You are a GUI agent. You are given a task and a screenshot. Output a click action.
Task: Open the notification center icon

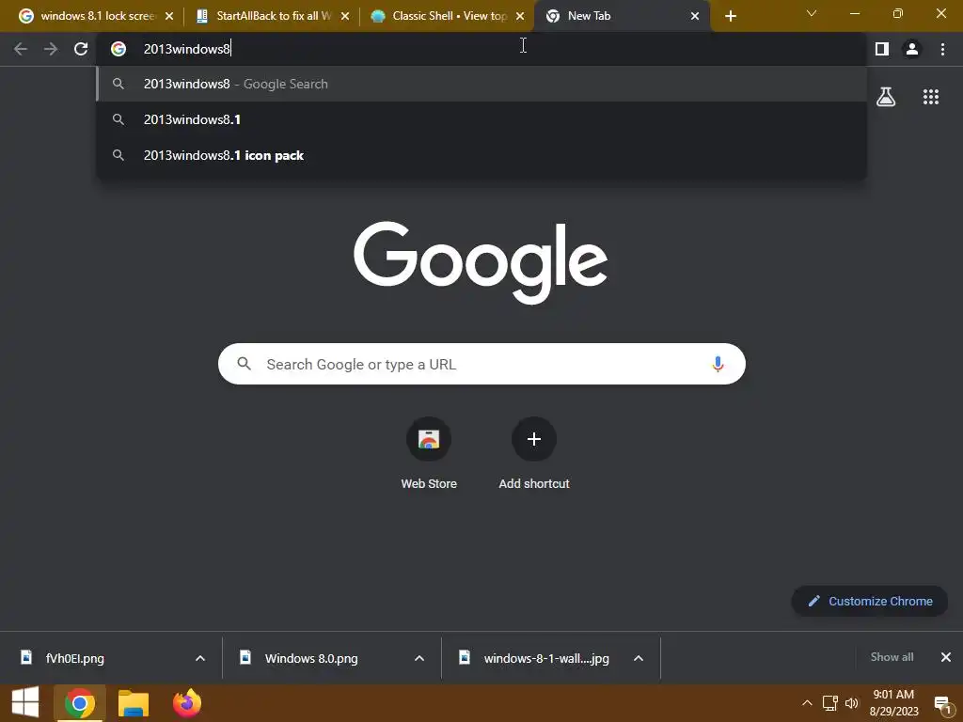point(942,703)
